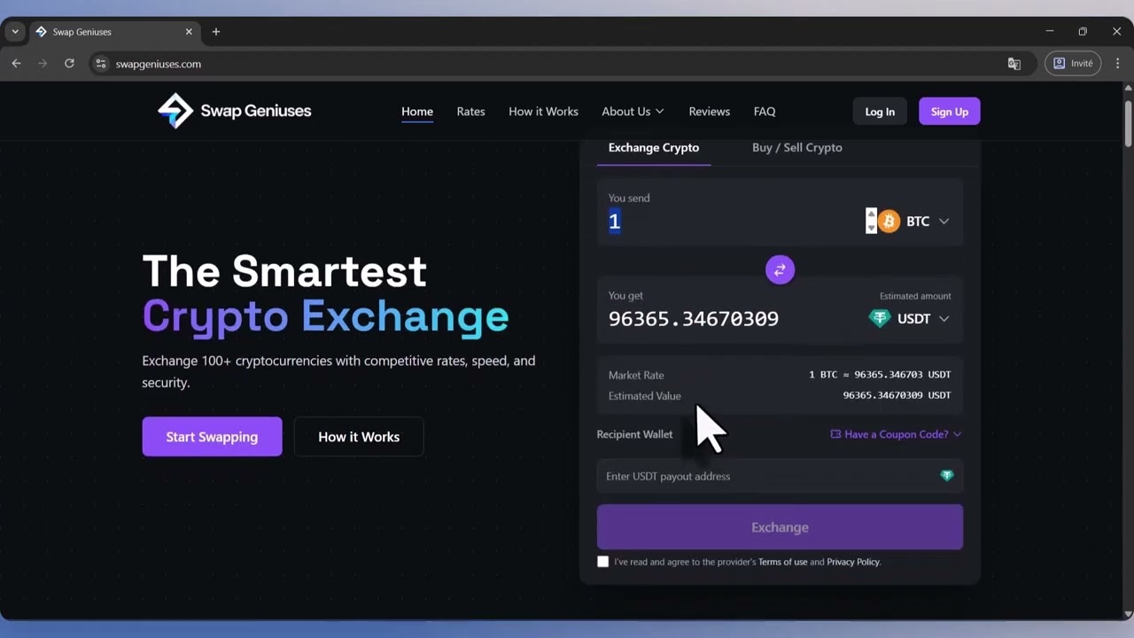Open the Reviews page
This screenshot has width=1134, height=638.
pyautogui.click(x=709, y=112)
